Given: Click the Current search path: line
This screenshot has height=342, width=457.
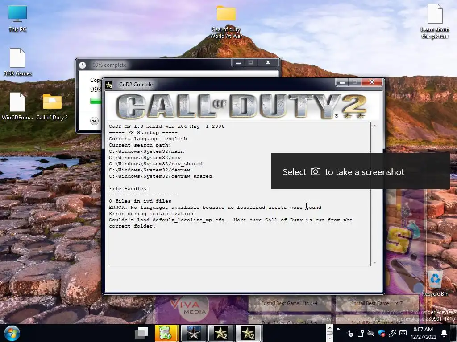Looking at the screenshot, I should pyautogui.click(x=140, y=145).
